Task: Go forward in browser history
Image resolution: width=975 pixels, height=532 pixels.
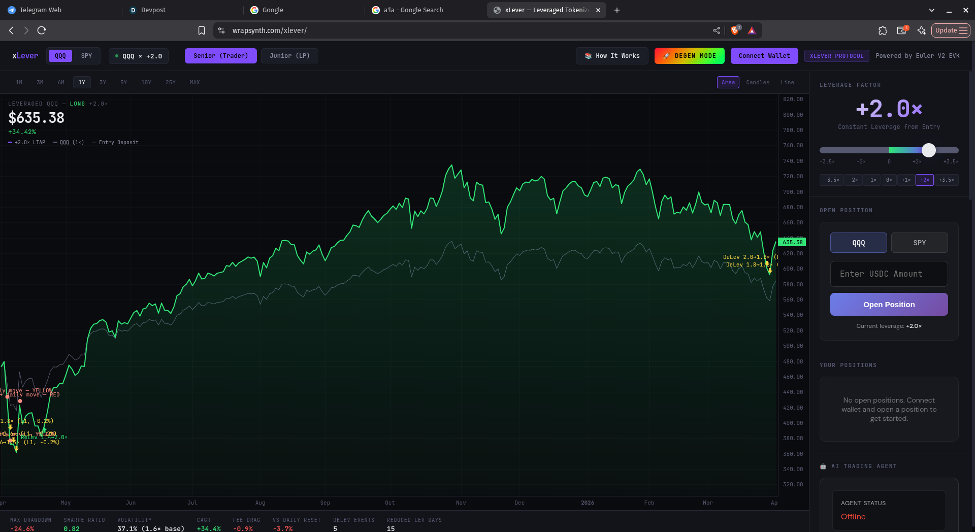Action: [26, 30]
